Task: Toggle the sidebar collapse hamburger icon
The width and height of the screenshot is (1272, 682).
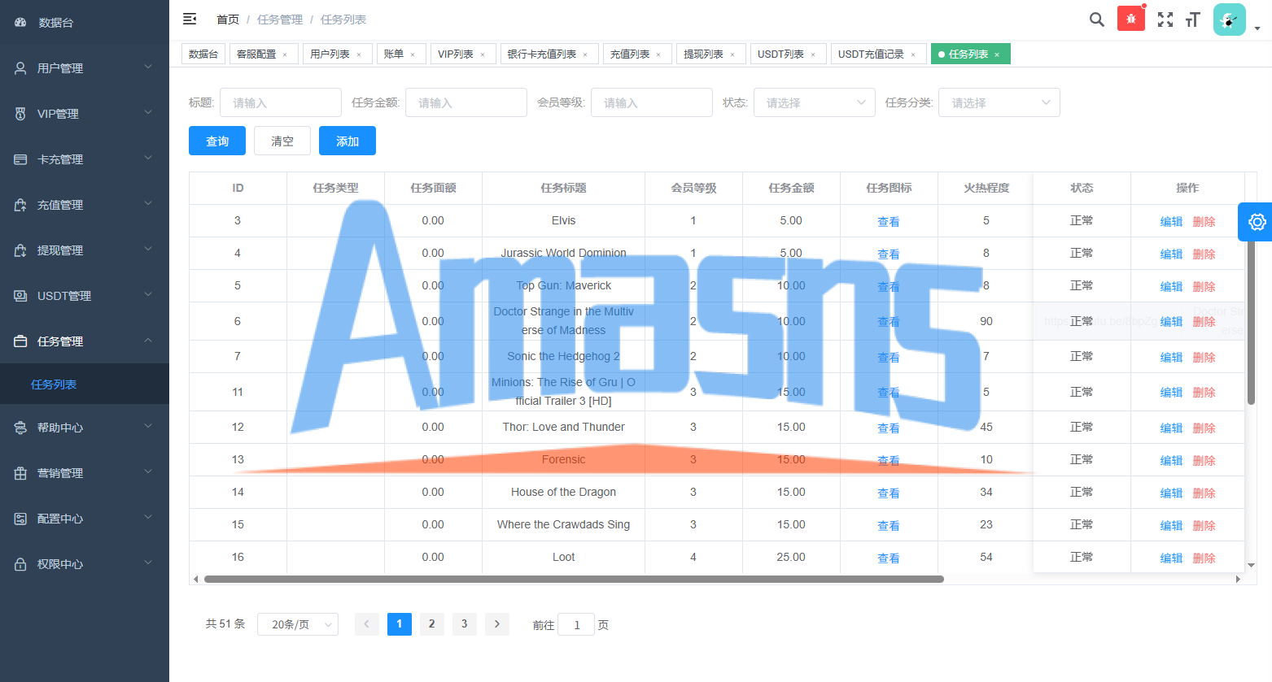Action: 190,19
